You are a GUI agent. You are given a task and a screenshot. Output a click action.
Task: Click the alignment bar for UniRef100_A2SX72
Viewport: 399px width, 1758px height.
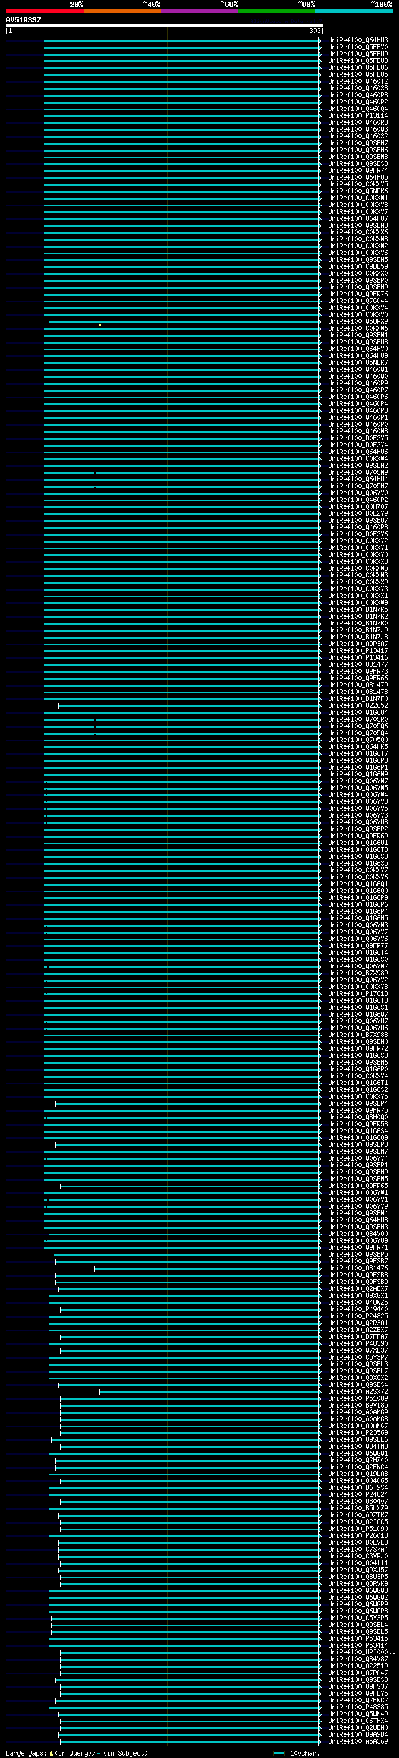(209, 1392)
